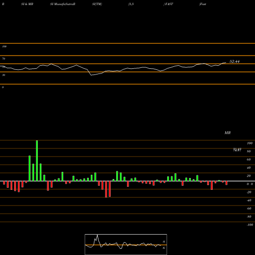This screenshot has width=255, height=255.
Task: Click the 70 level label on the RSI chart
Action: coord(4,59)
